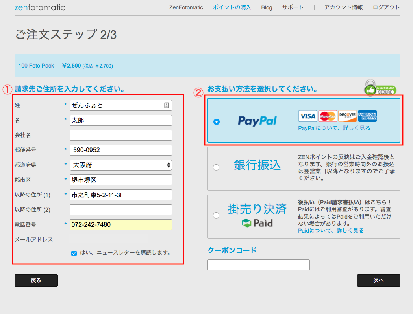Click the Discover card logo
The width and height of the screenshot is (413, 314).
coord(347,116)
